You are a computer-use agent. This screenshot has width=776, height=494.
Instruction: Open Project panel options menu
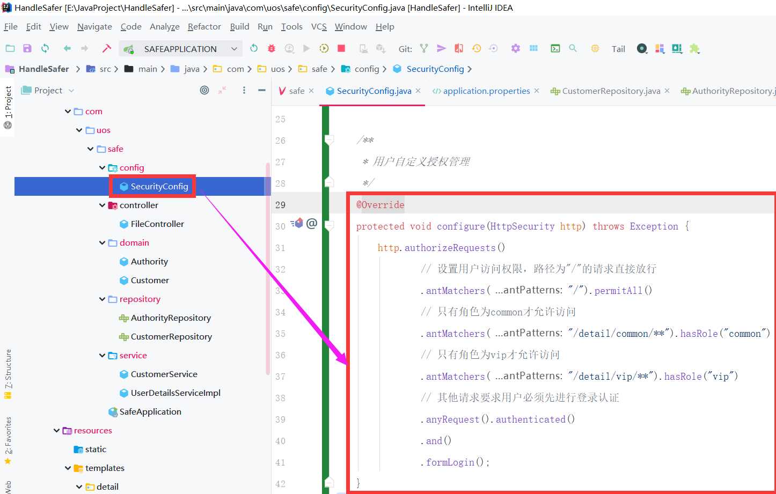244,90
